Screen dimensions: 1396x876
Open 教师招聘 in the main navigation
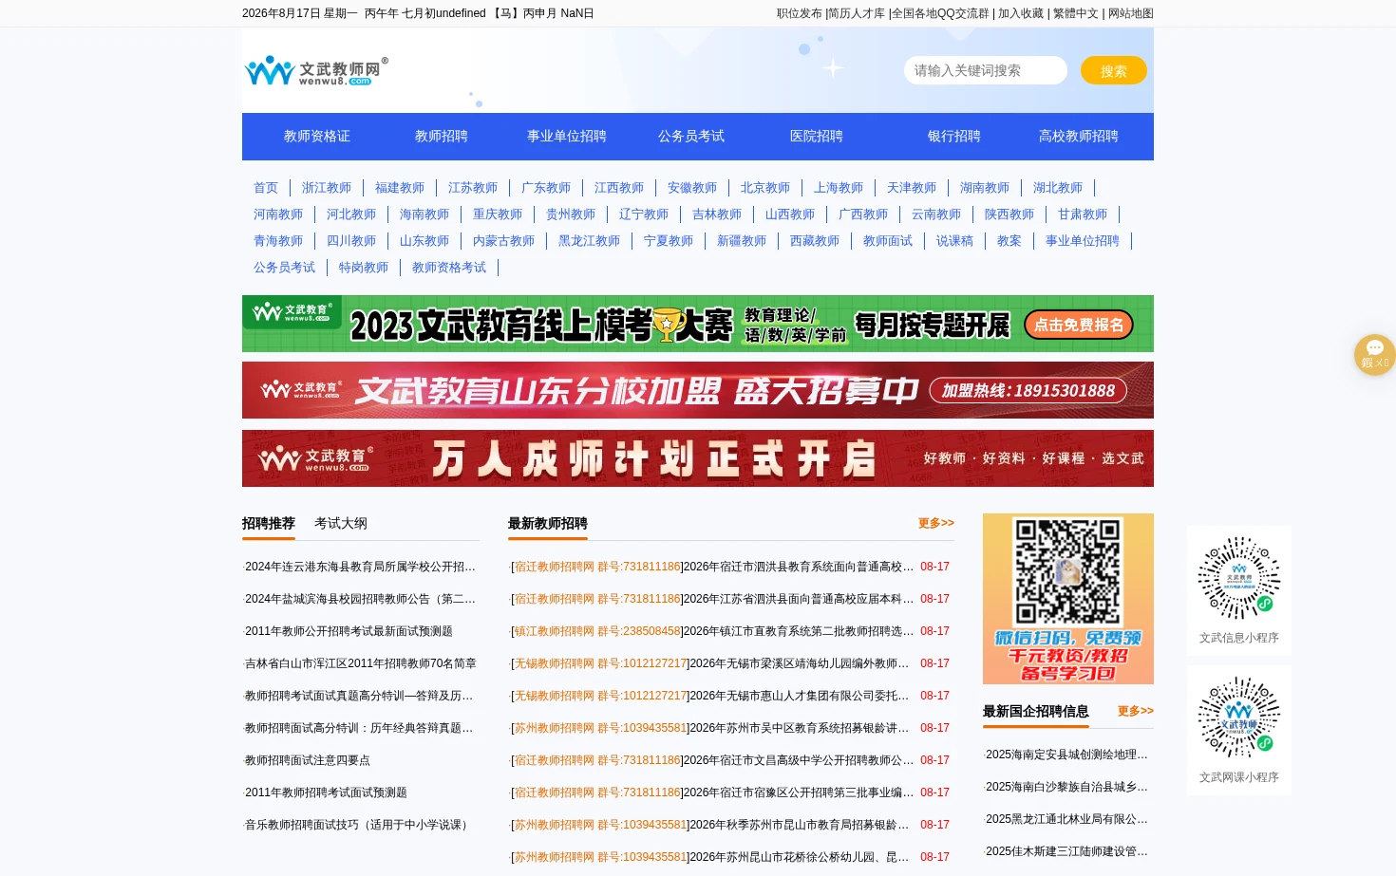point(442,136)
